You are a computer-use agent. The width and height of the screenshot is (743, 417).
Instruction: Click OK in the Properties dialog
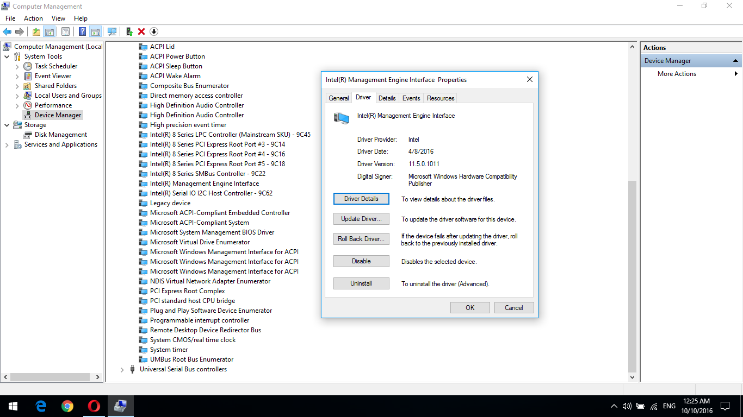pos(470,307)
